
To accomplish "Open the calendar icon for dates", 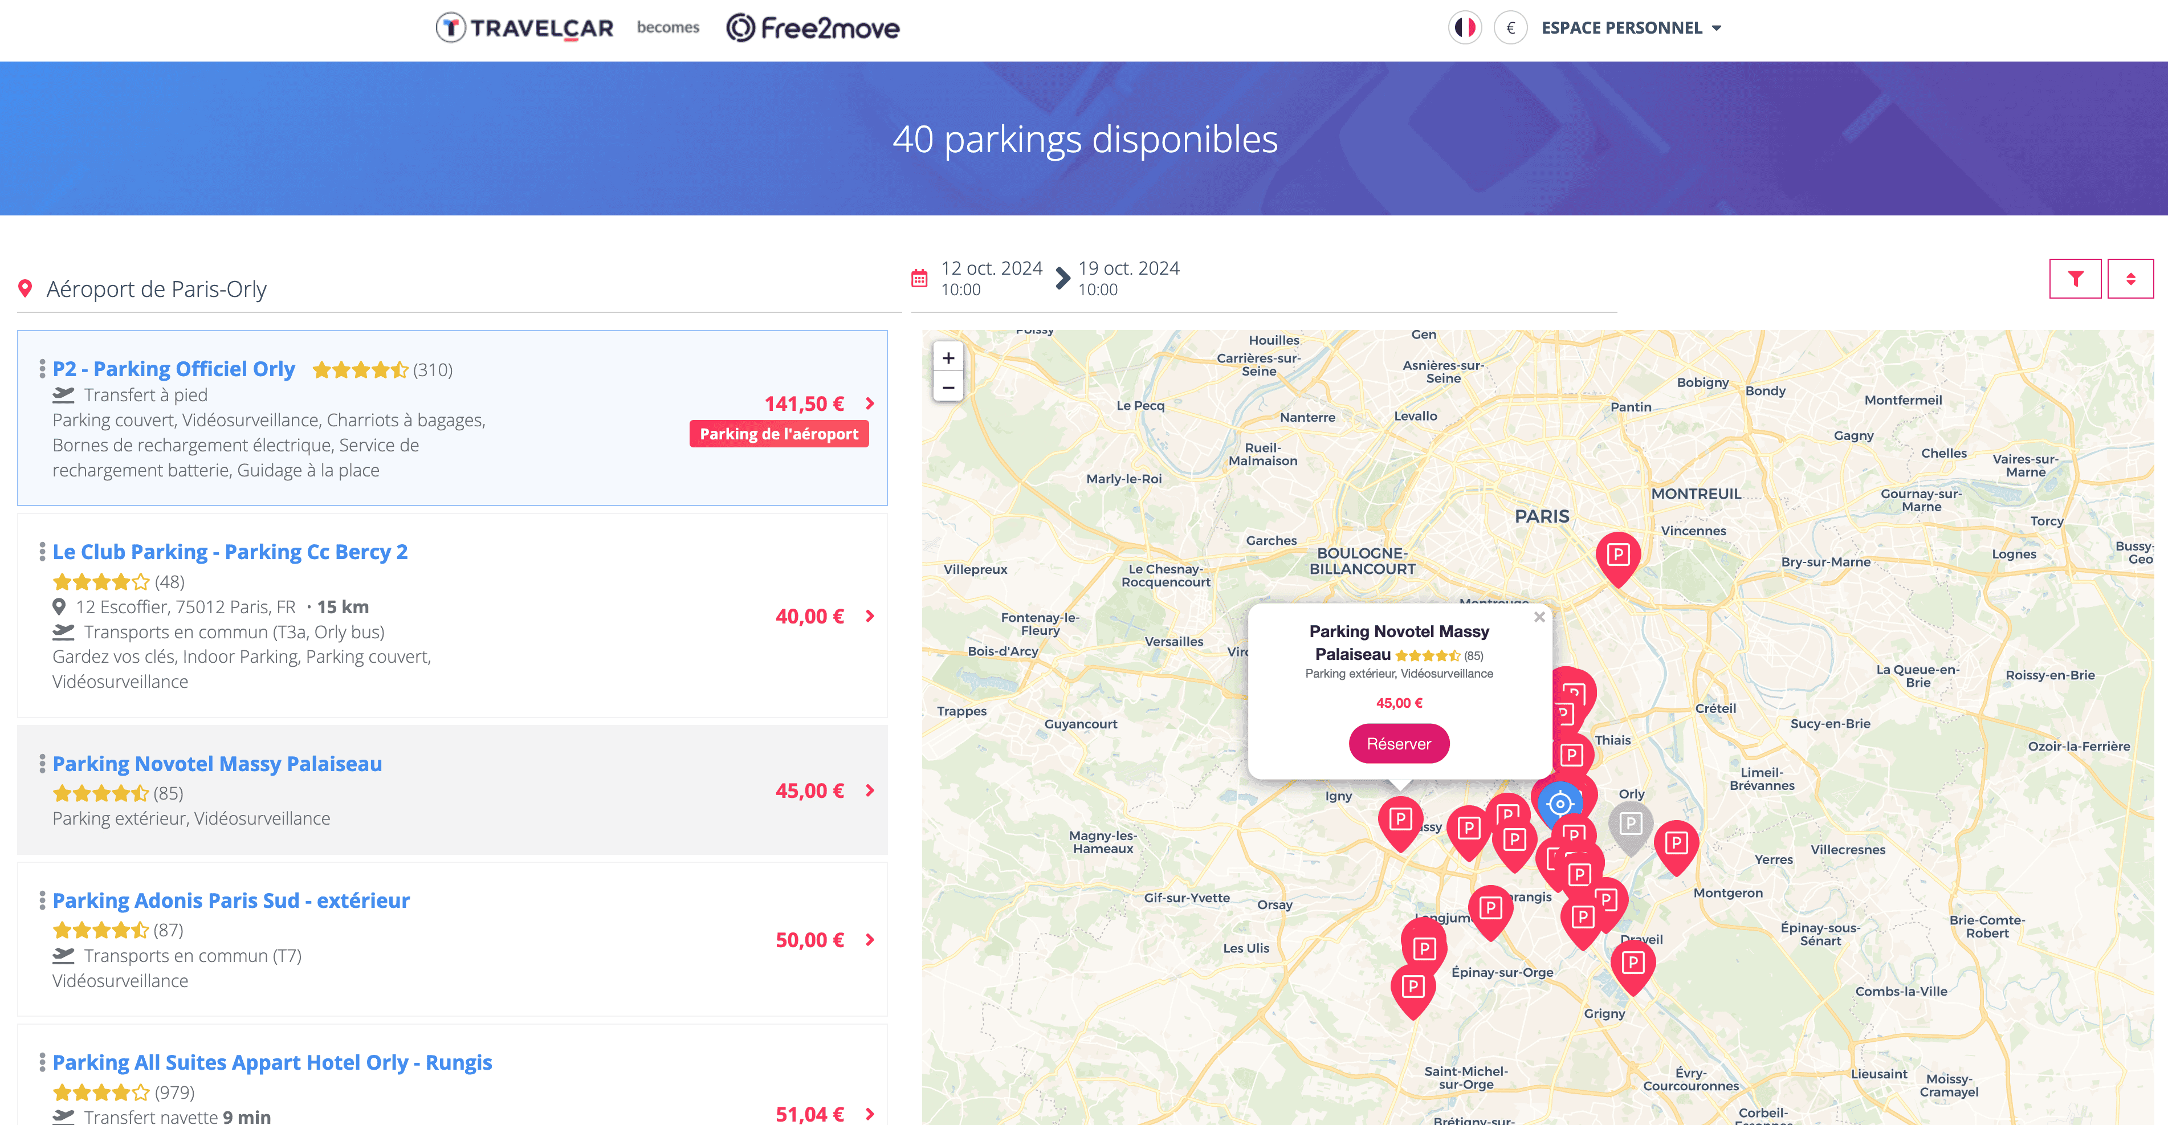I will (x=919, y=279).
